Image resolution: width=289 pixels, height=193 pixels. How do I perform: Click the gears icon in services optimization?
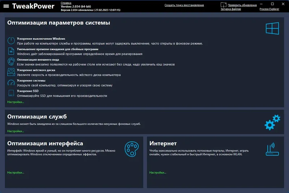click(x=272, y=122)
